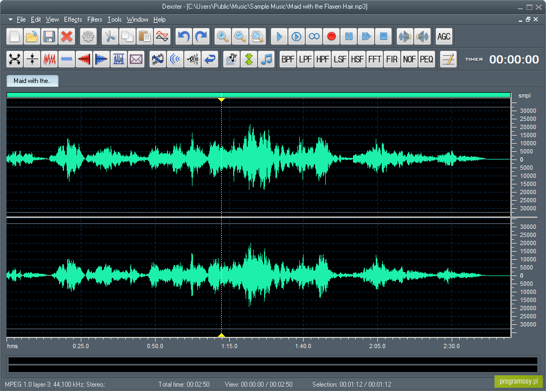Screen dimensions: 546x391
Task: Close the file with red X icon
Action: coord(67,36)
